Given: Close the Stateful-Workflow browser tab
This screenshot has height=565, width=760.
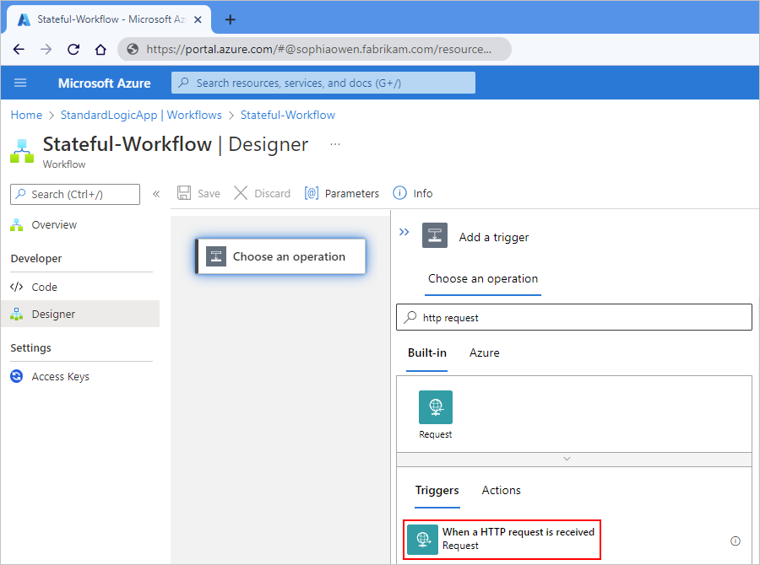Looking at the screenshot, I should pos(198,19).
